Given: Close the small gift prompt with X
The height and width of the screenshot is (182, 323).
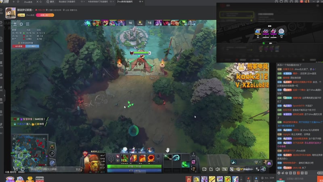Looking at the screenshot, I should coord(260,162).
